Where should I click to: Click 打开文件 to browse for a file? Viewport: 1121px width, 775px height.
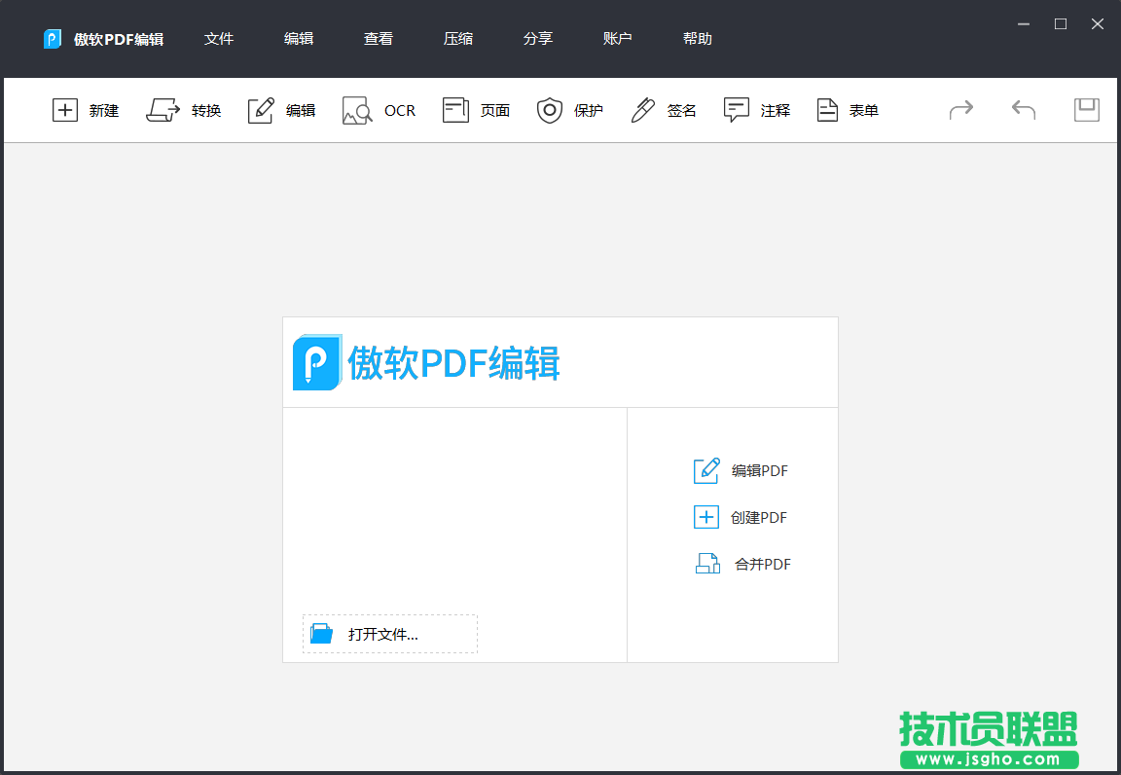point(389,633)
